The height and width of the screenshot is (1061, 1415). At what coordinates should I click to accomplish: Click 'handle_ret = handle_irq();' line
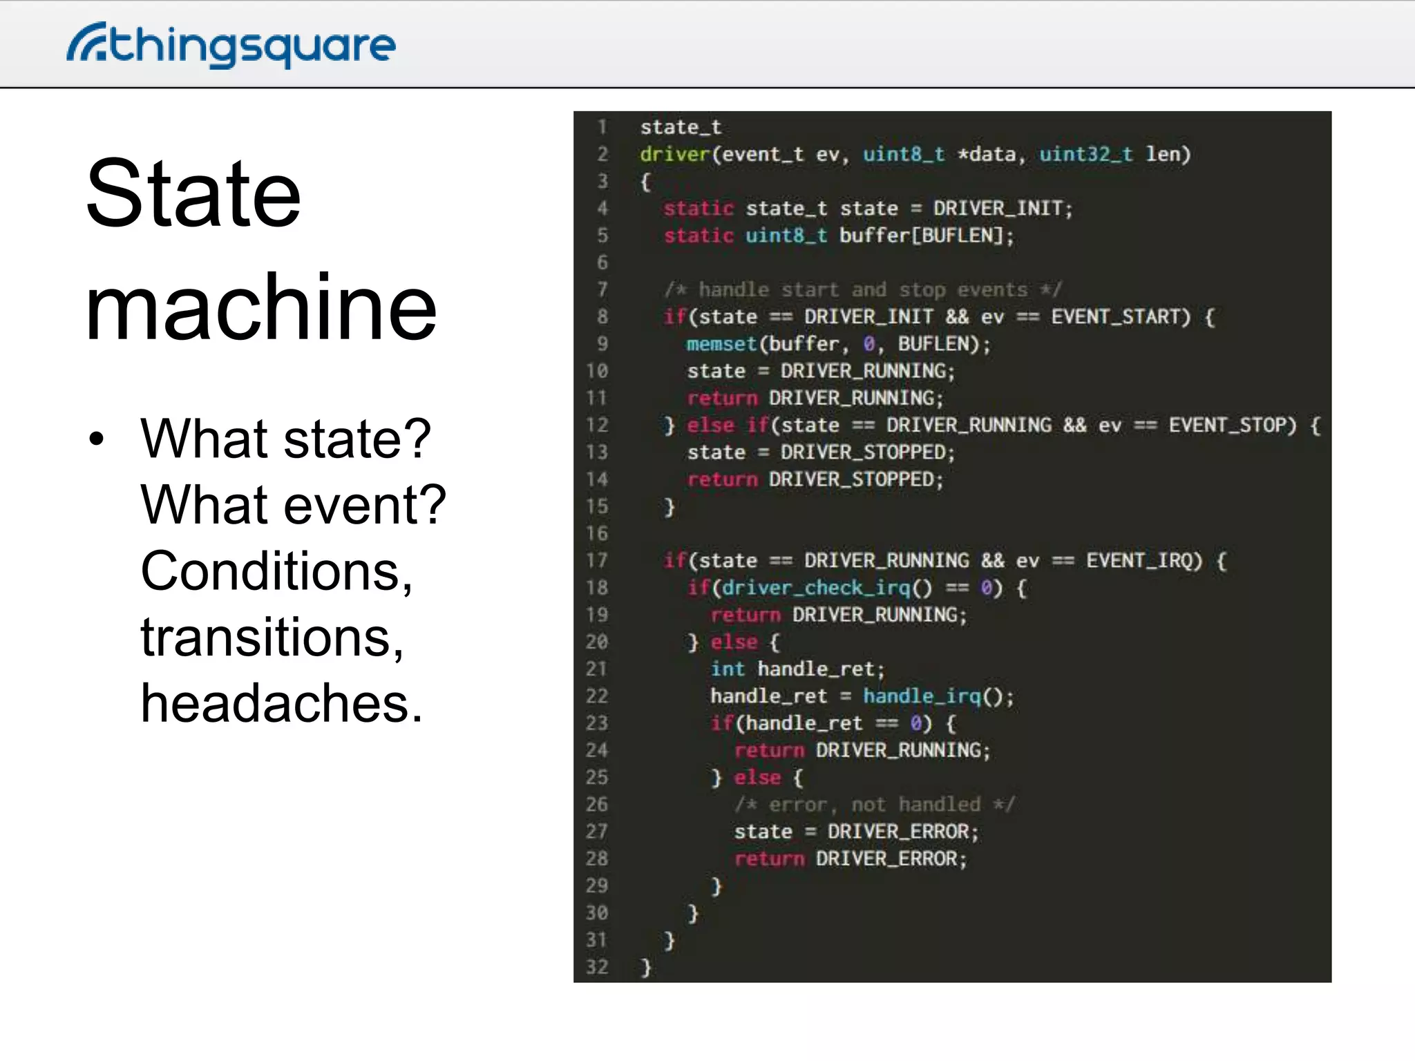[862, 696]
